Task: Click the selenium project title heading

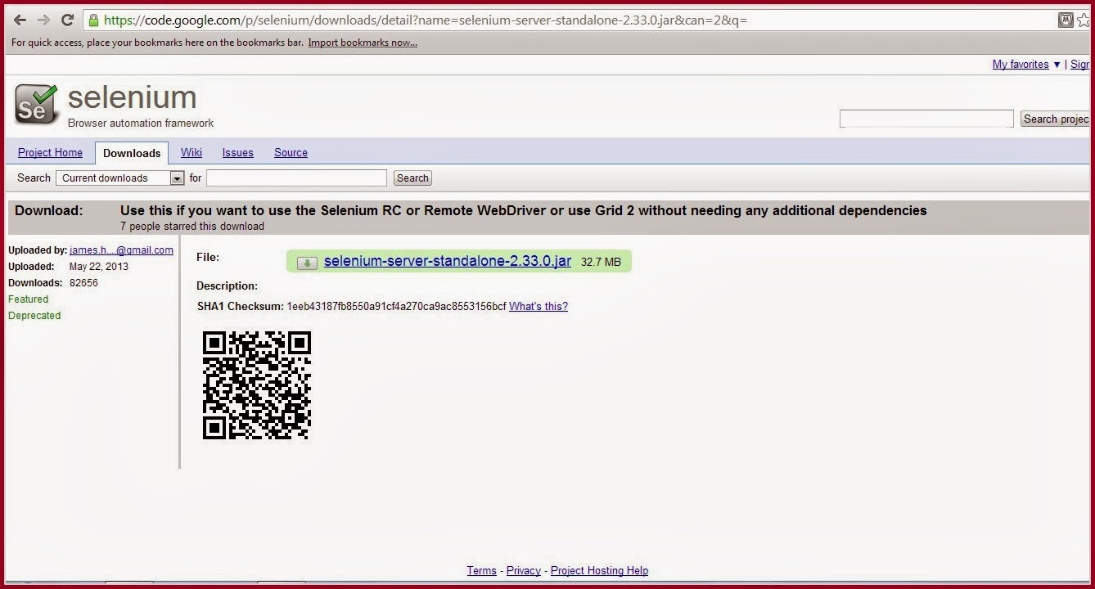Action: (132, 97)
